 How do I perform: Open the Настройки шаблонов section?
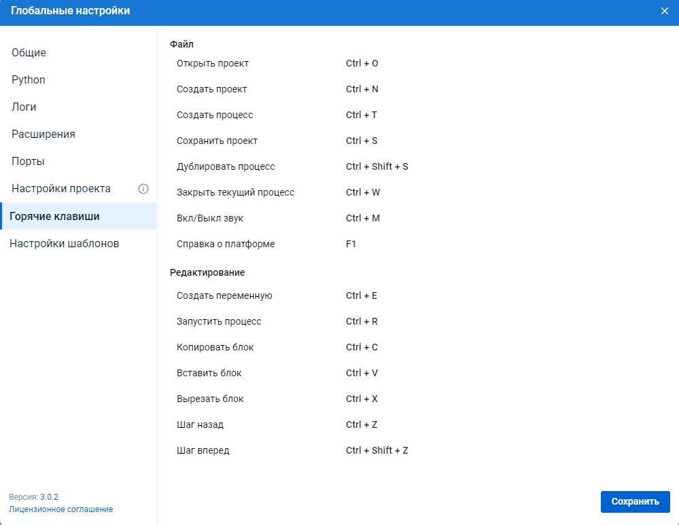point(64,243)
